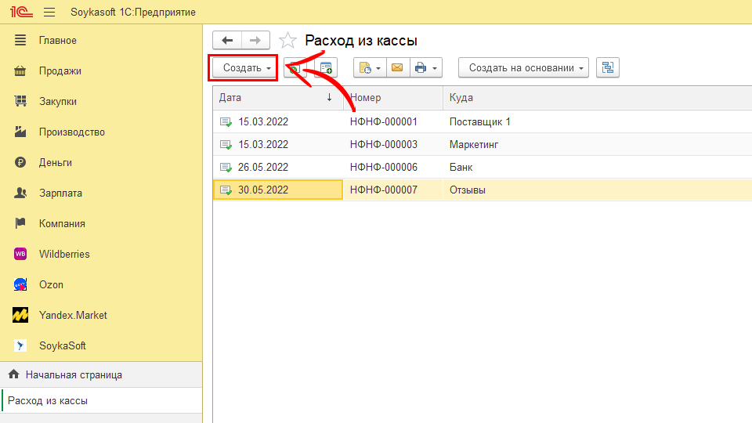
Task: Click the calendar-plus icon next to Создать
Action: click(324, 68)
